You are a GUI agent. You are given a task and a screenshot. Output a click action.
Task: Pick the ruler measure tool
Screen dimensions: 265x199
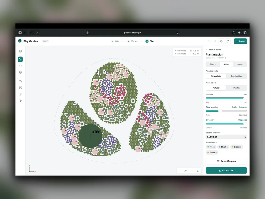[x=20, y=81]
